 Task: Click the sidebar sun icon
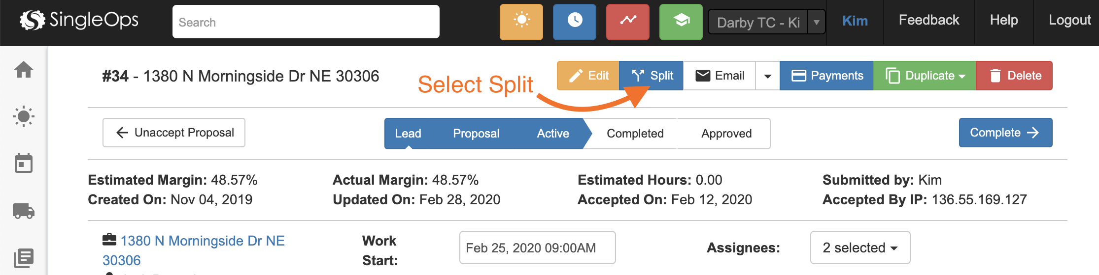(24, 117)
